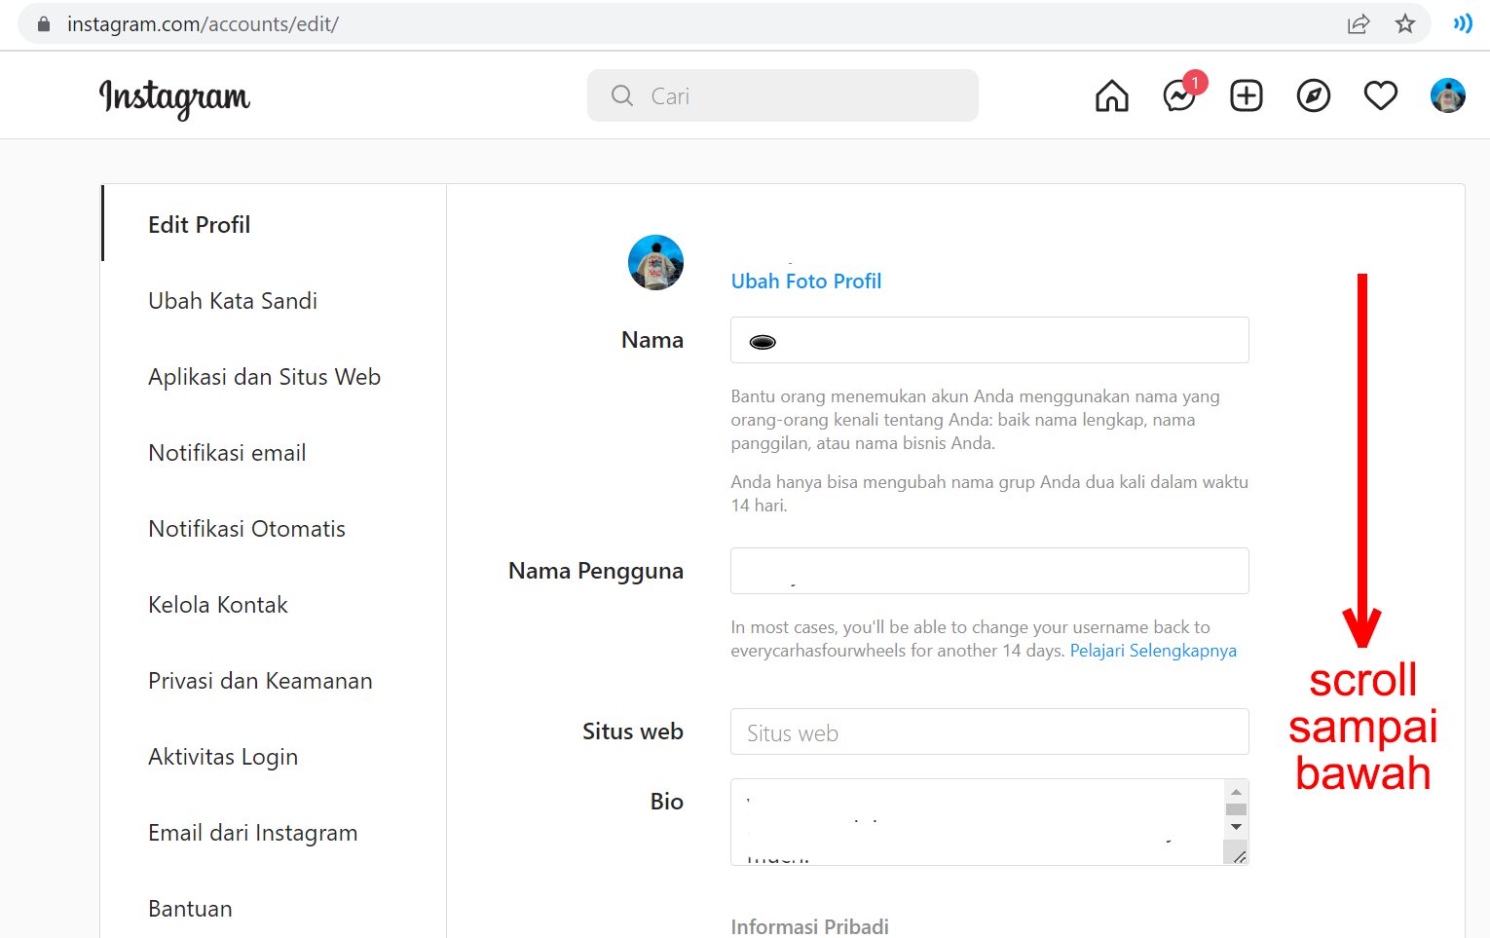Click the address bar URL
Image resolution: width=1490 pixels, height=938 pixels.
pos(203,24)
